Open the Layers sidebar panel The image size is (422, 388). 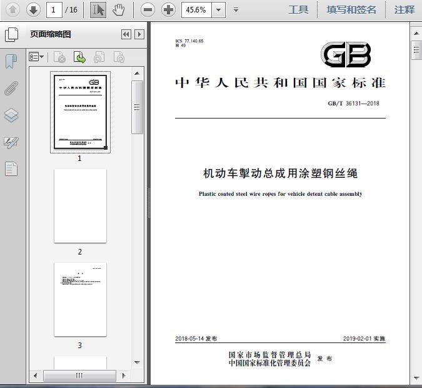11,115
